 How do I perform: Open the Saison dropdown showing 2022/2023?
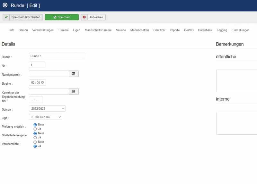point(47,109)
